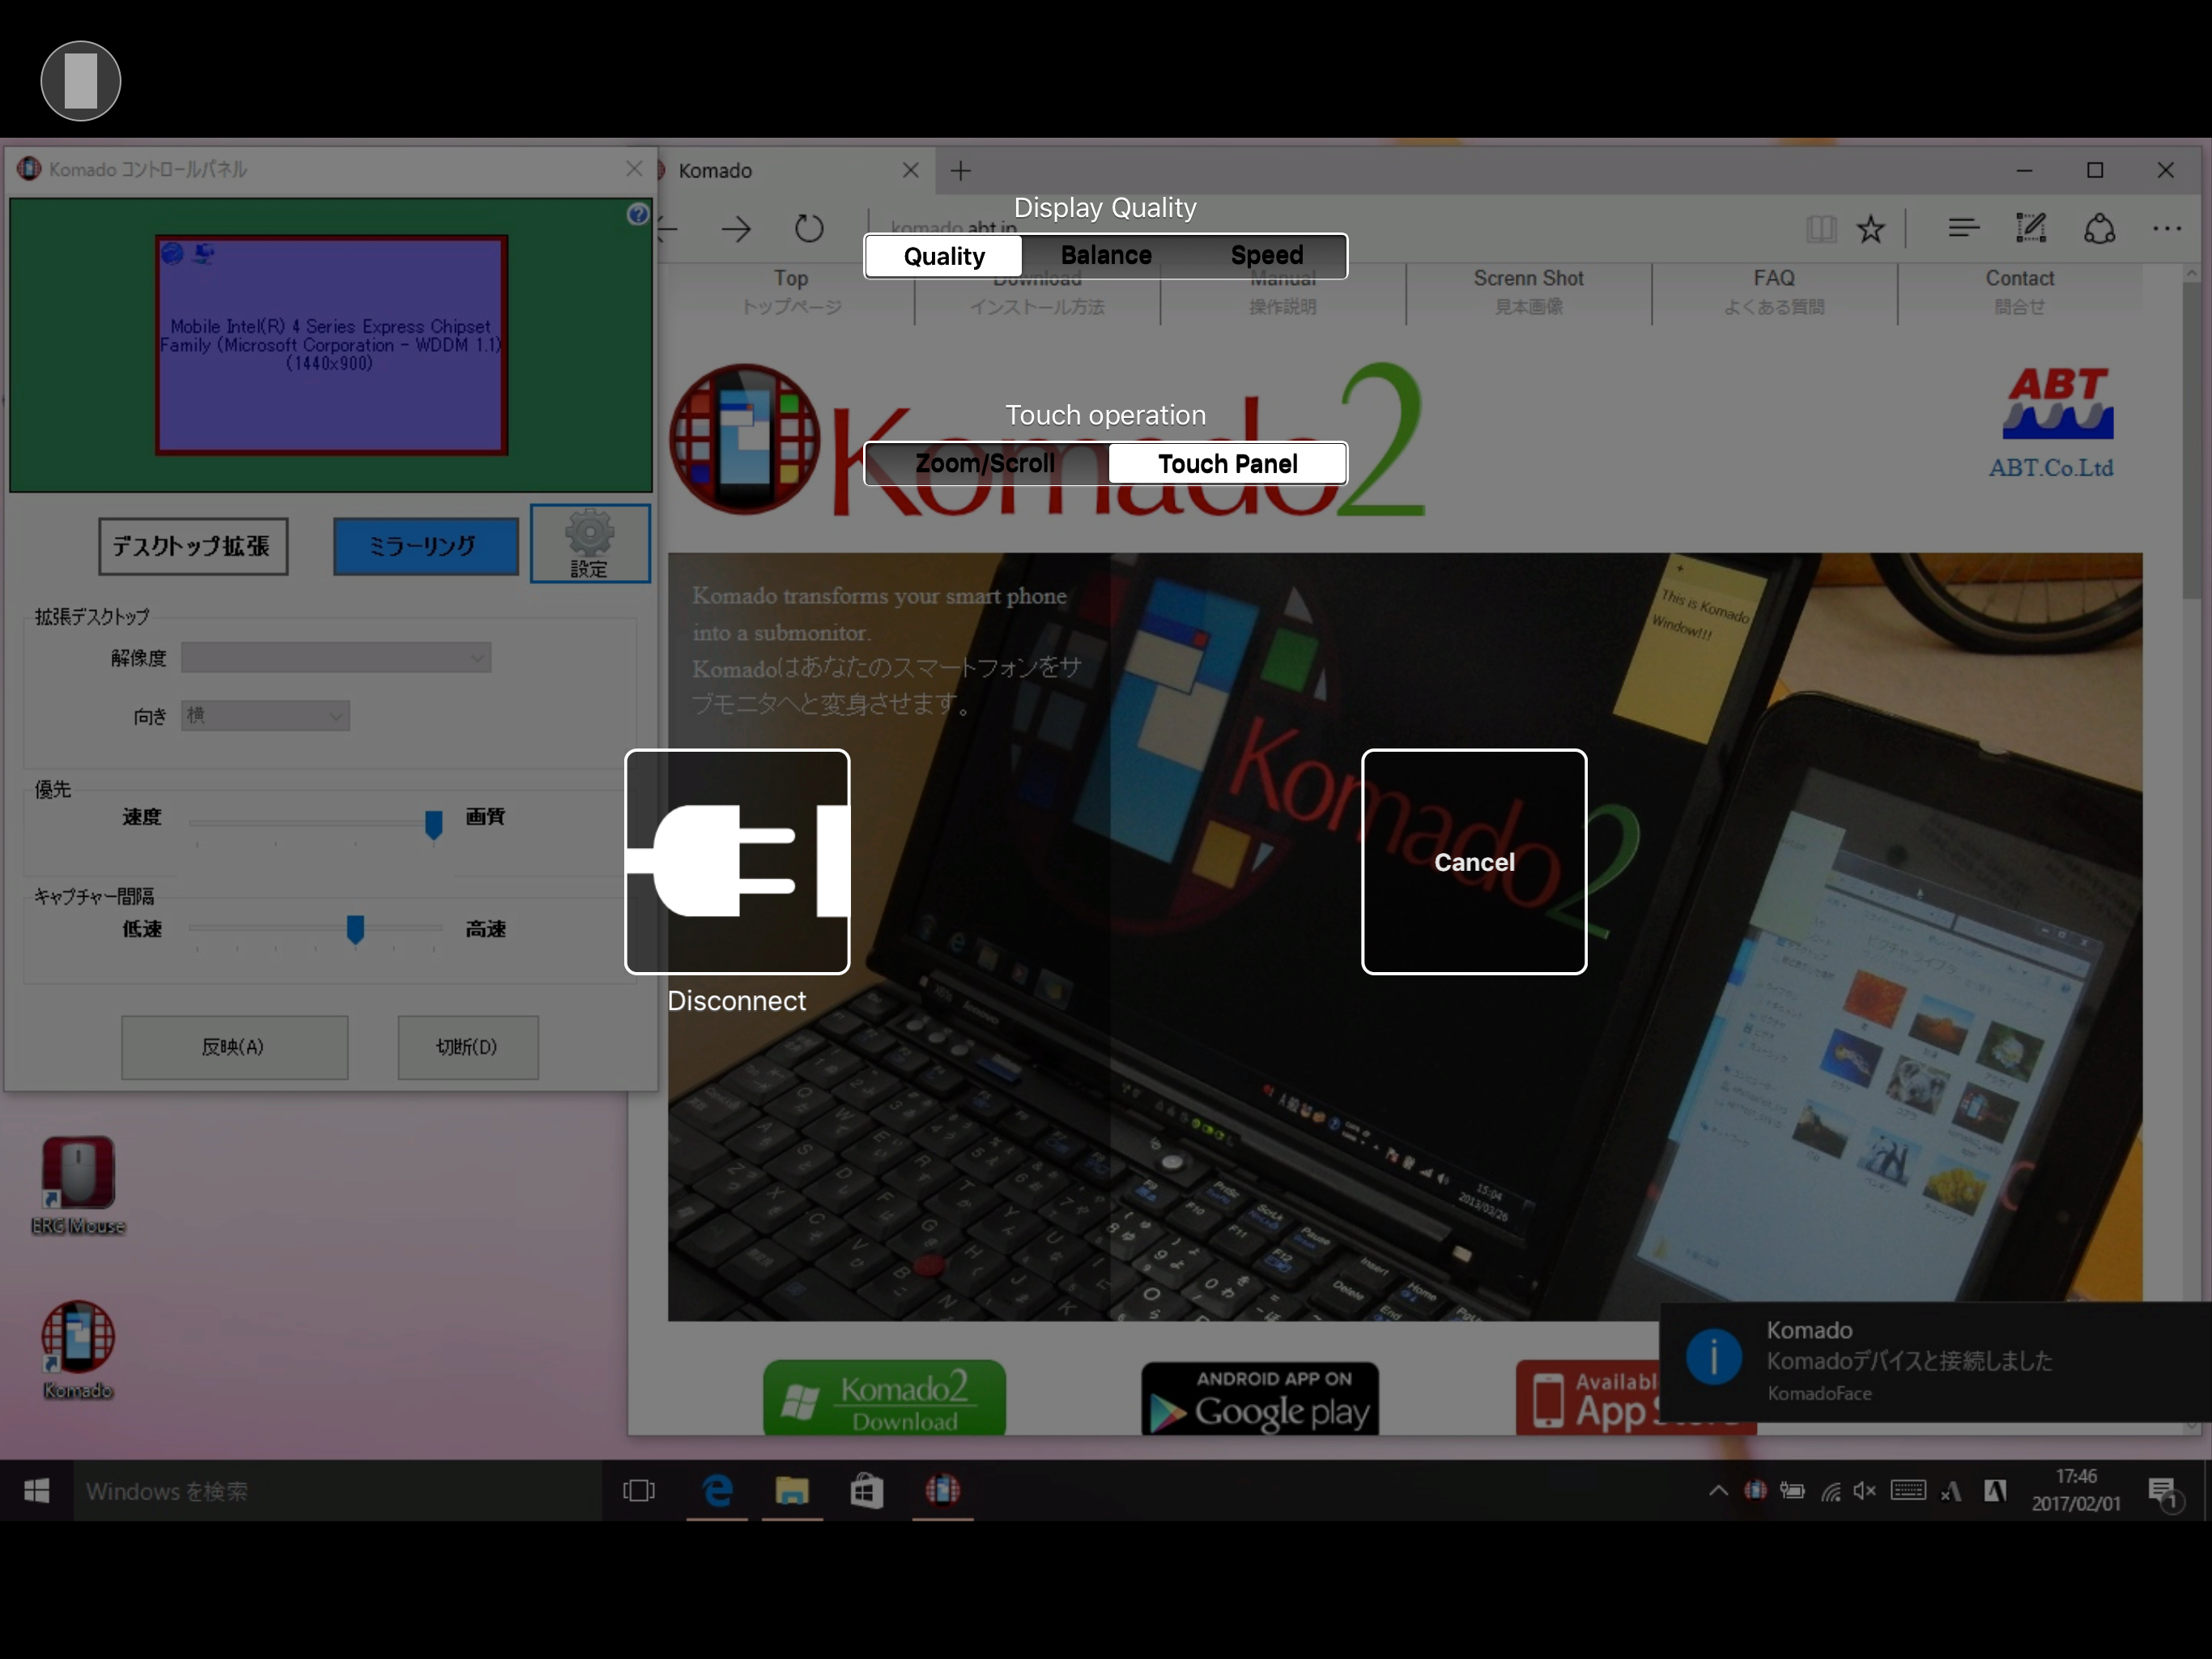Open Task View in taskbar
2212x1659 pixels.
coord(638,1491)
